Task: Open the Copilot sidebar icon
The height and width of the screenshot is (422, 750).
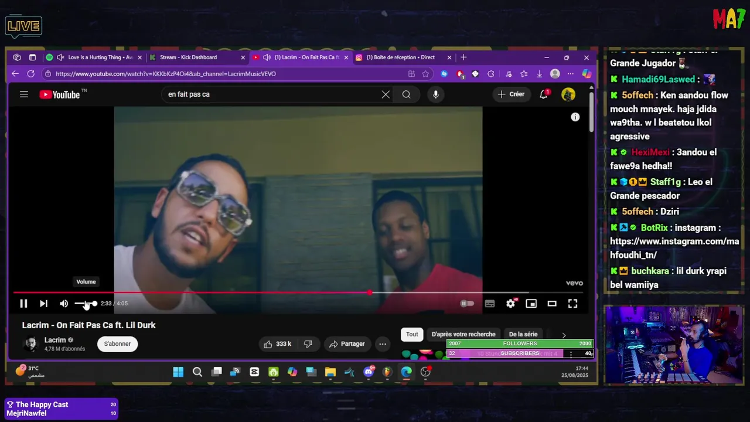Action: [x=587, y=74]
